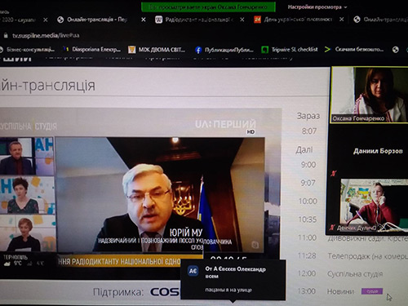The image size is (408, 306).
Task: Open the МІЖ ДВОМА СВІТ bookmark
Action: (x=157, y=50)
